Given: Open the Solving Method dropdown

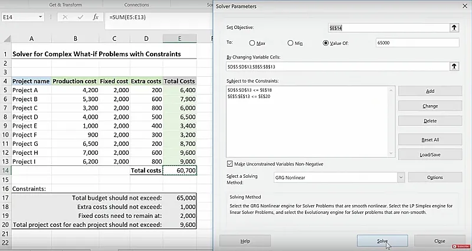Looking at the screenshot, I should point(401,177).
